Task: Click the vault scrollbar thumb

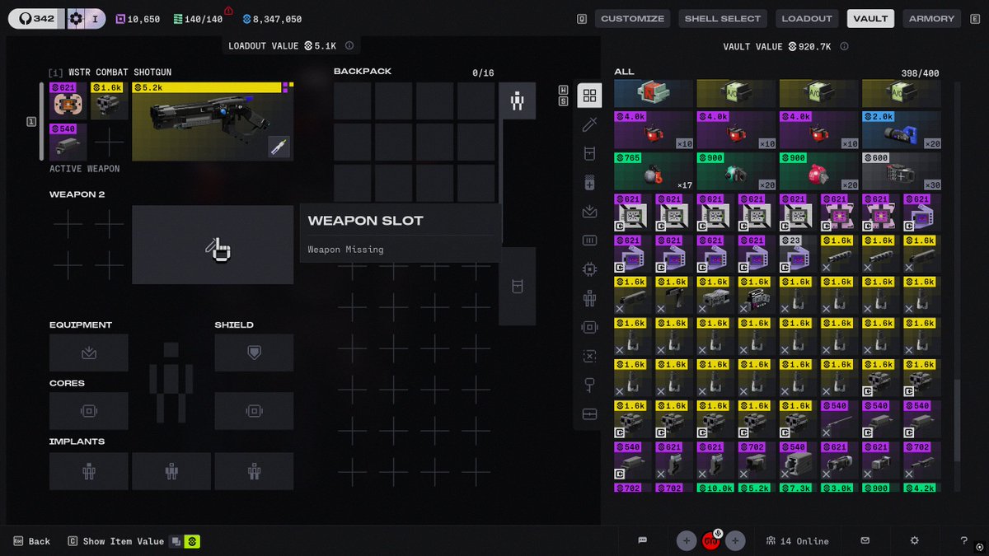Action: click(957, 420)
